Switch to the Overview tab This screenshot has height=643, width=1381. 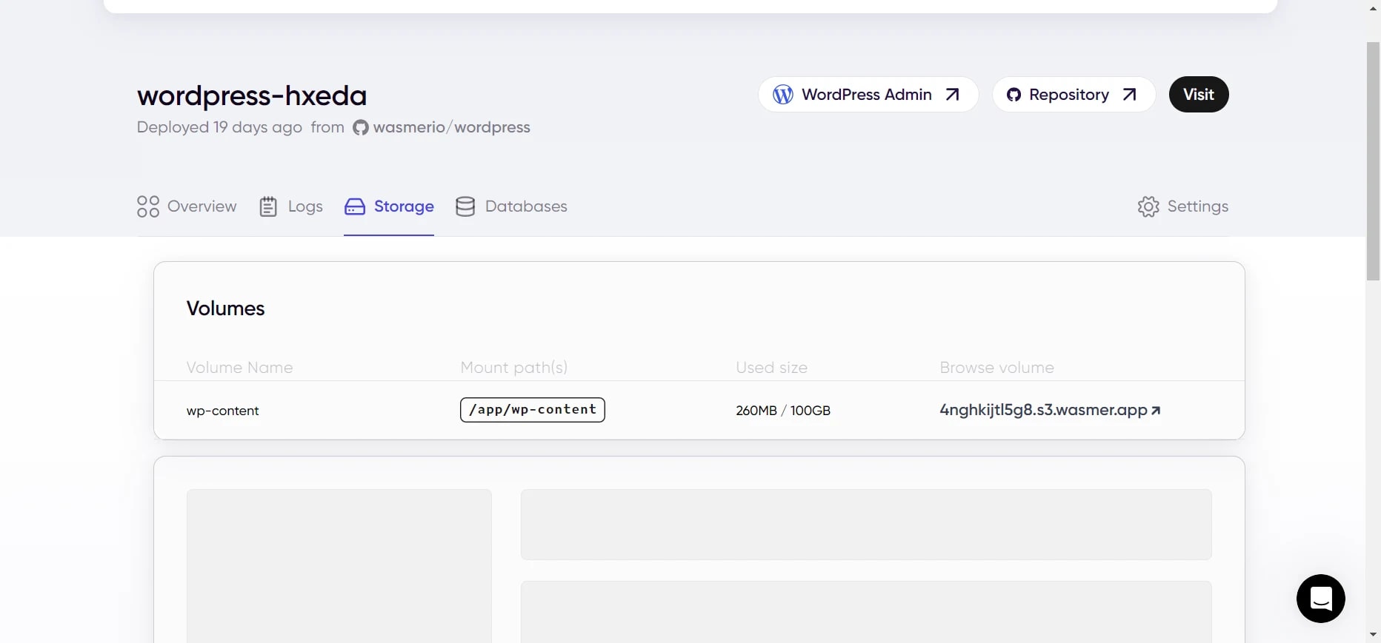pyautogui.click(x=187, y=206)
